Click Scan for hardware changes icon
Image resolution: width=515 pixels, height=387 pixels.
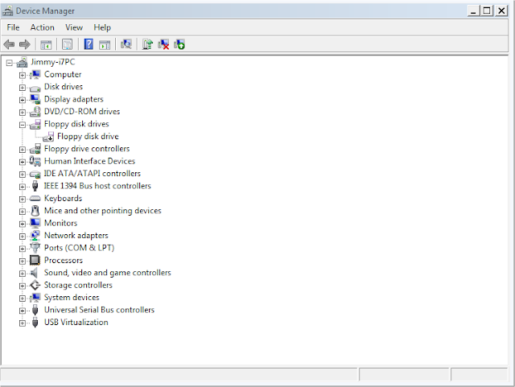pyautogui.click(x=126, y=44)
